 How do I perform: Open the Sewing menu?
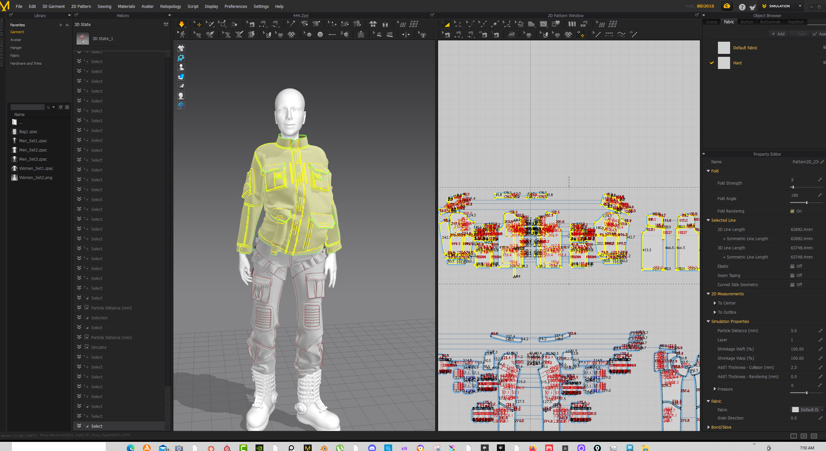[104, 6]
